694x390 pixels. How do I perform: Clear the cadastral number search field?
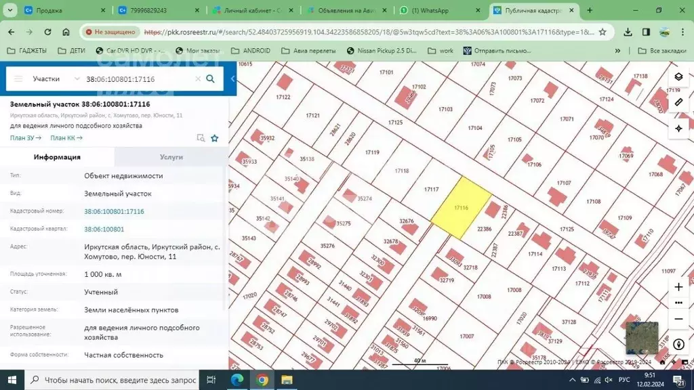click(x=198, y=79)
